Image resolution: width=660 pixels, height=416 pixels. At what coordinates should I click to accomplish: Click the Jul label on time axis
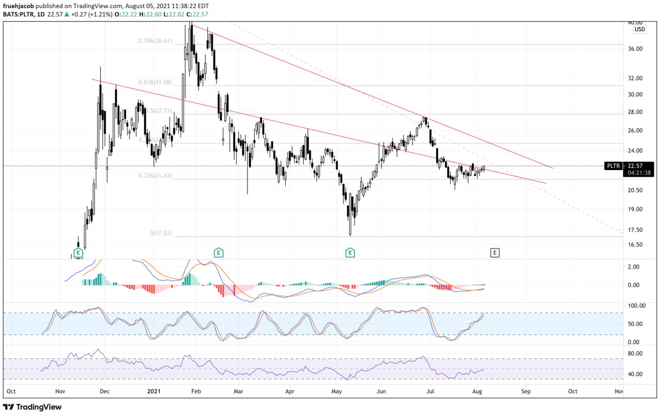coord(432,392)
